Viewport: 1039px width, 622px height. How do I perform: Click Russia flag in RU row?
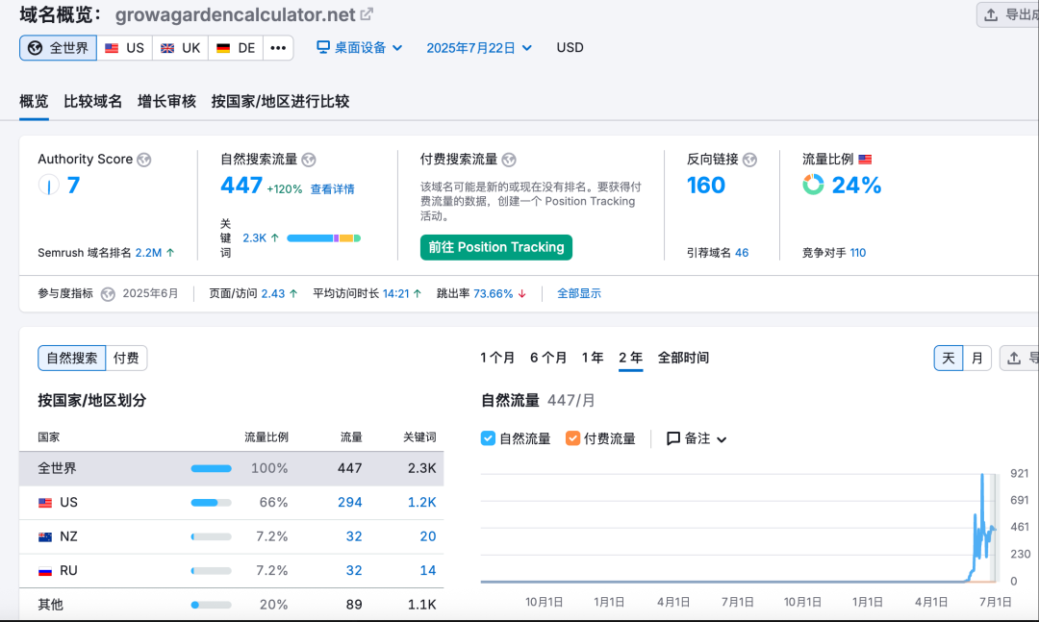45,571
